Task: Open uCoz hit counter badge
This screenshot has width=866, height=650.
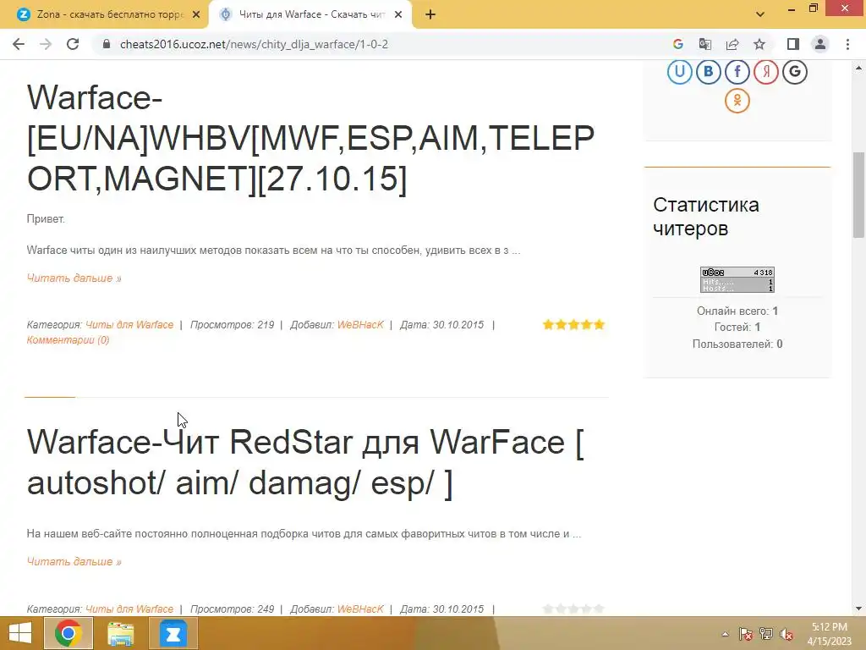Action: click(737, 279)
